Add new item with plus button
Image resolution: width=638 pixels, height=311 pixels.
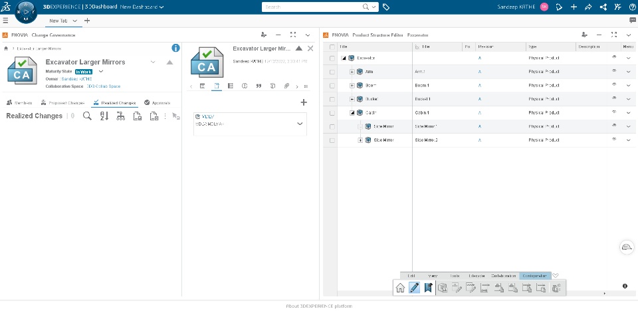tap(304, 102)
